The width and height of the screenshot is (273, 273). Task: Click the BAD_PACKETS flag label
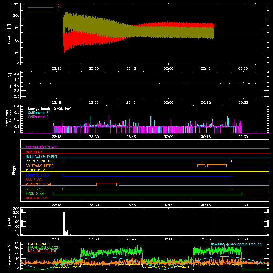37,198
